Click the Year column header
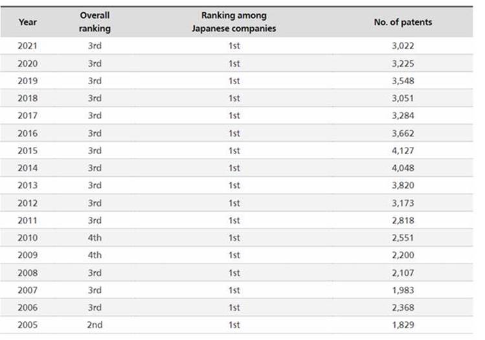Screen dimensions: 485x340 click(x=28, y=22)
